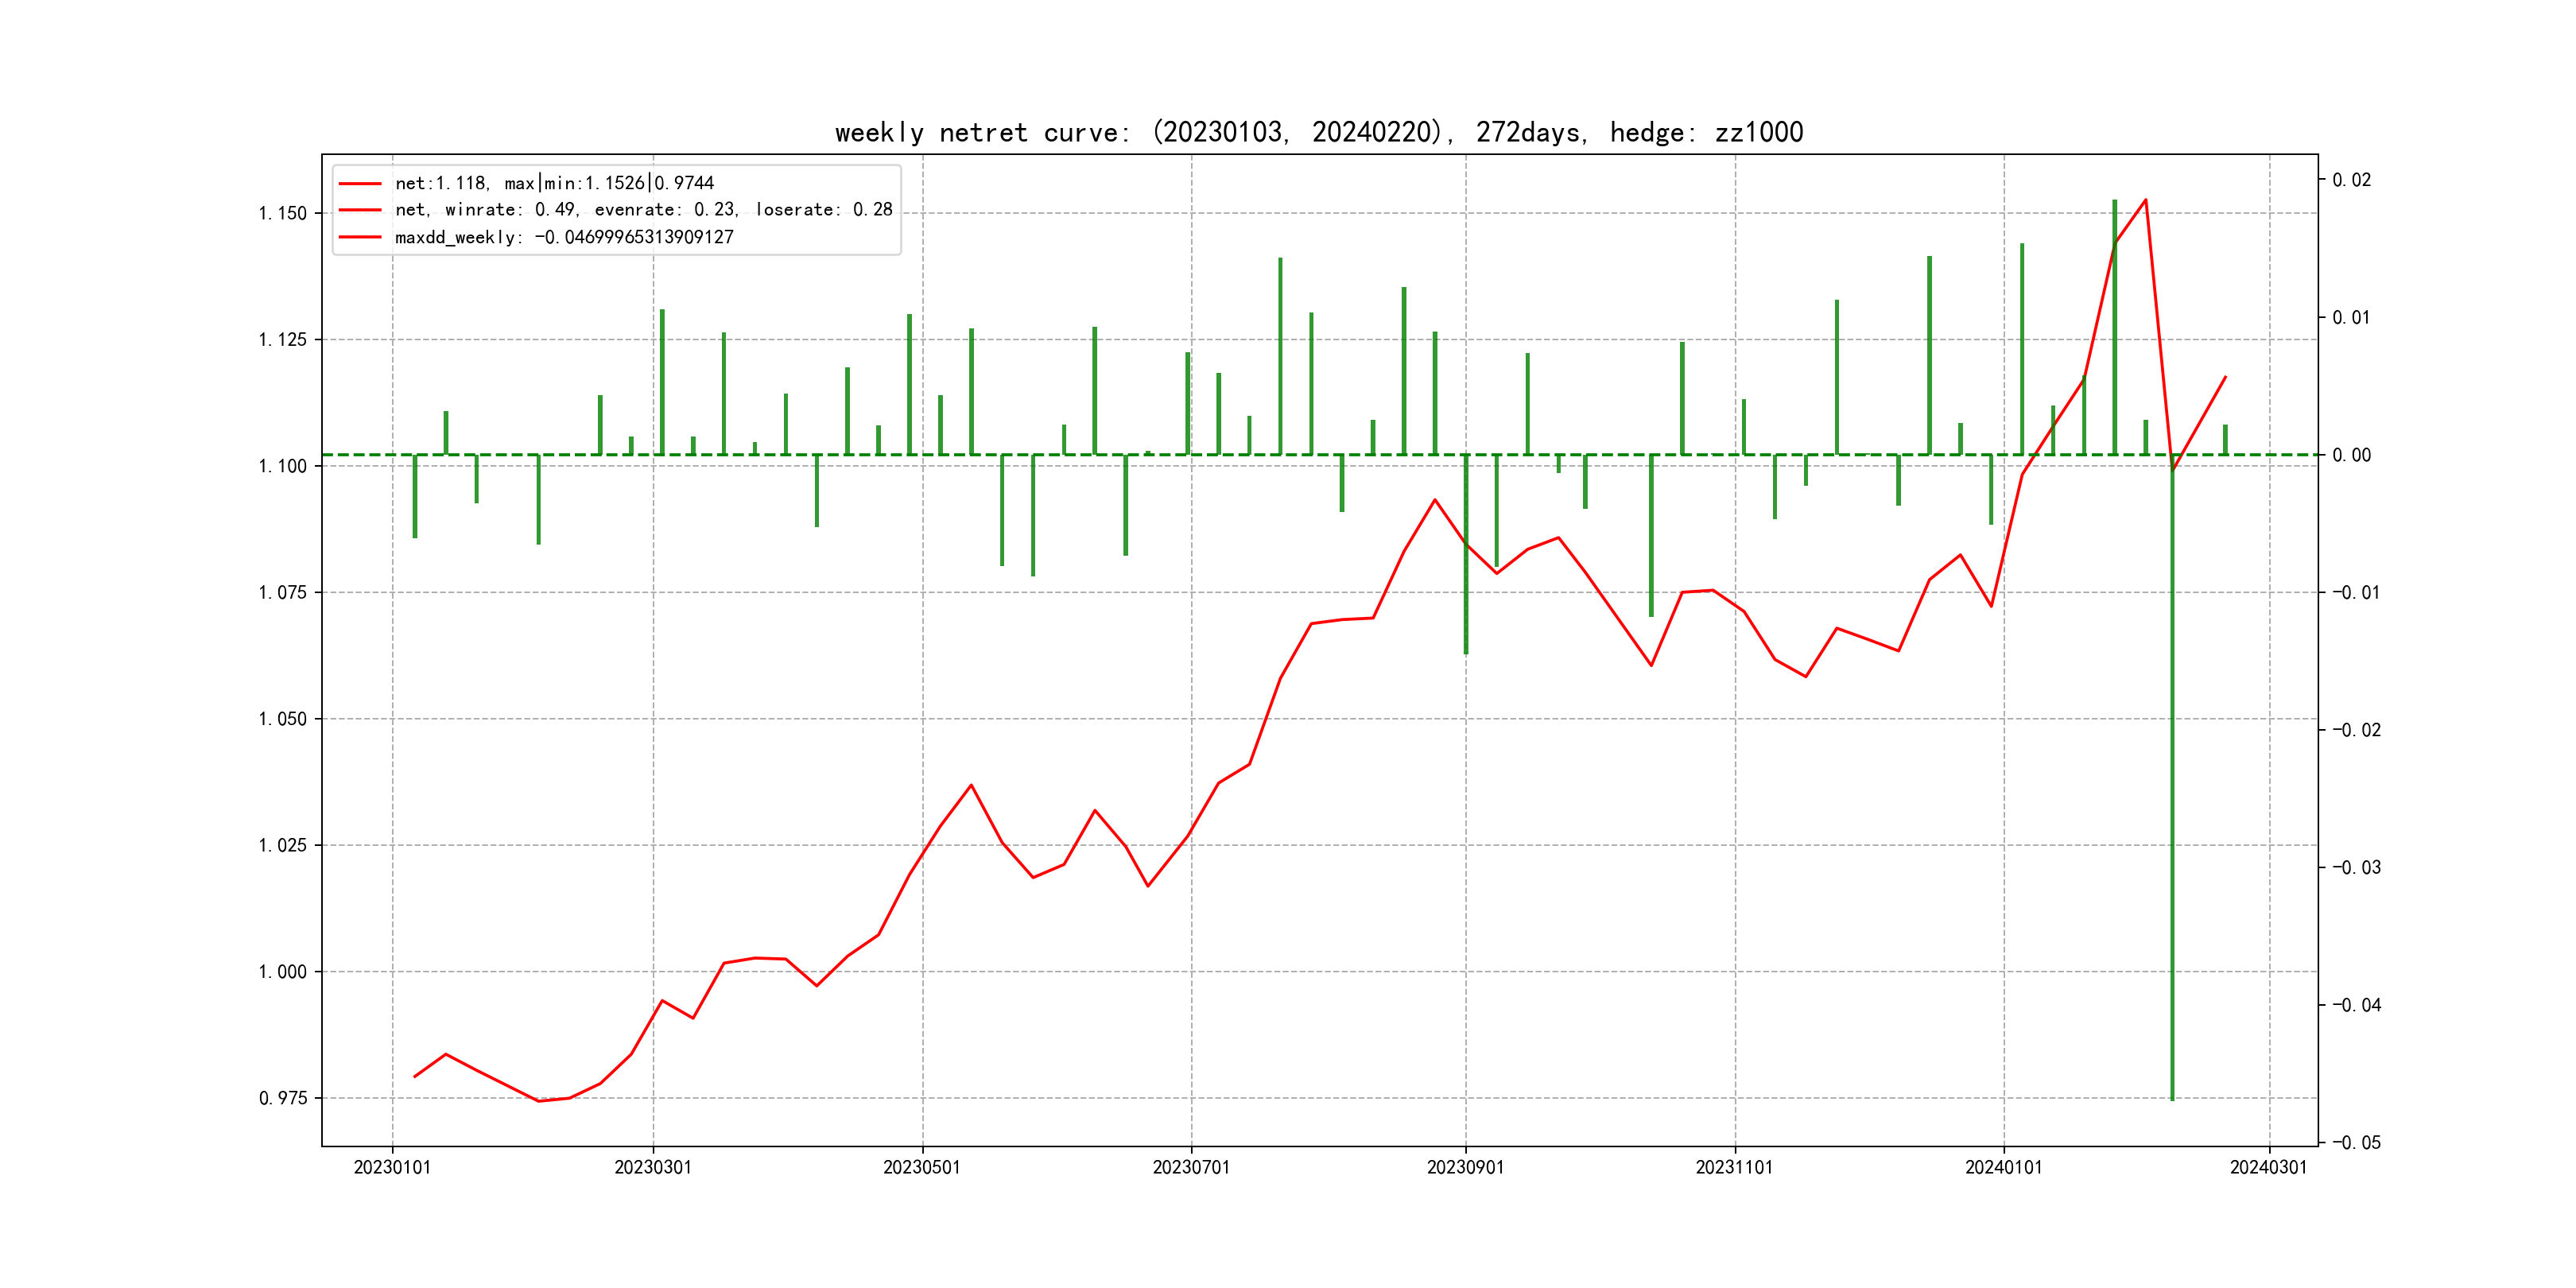The width and height of the screenshot is (2576, 1288).
Task: Click the legend entry showing net:1.118
Action: [554, 183]
